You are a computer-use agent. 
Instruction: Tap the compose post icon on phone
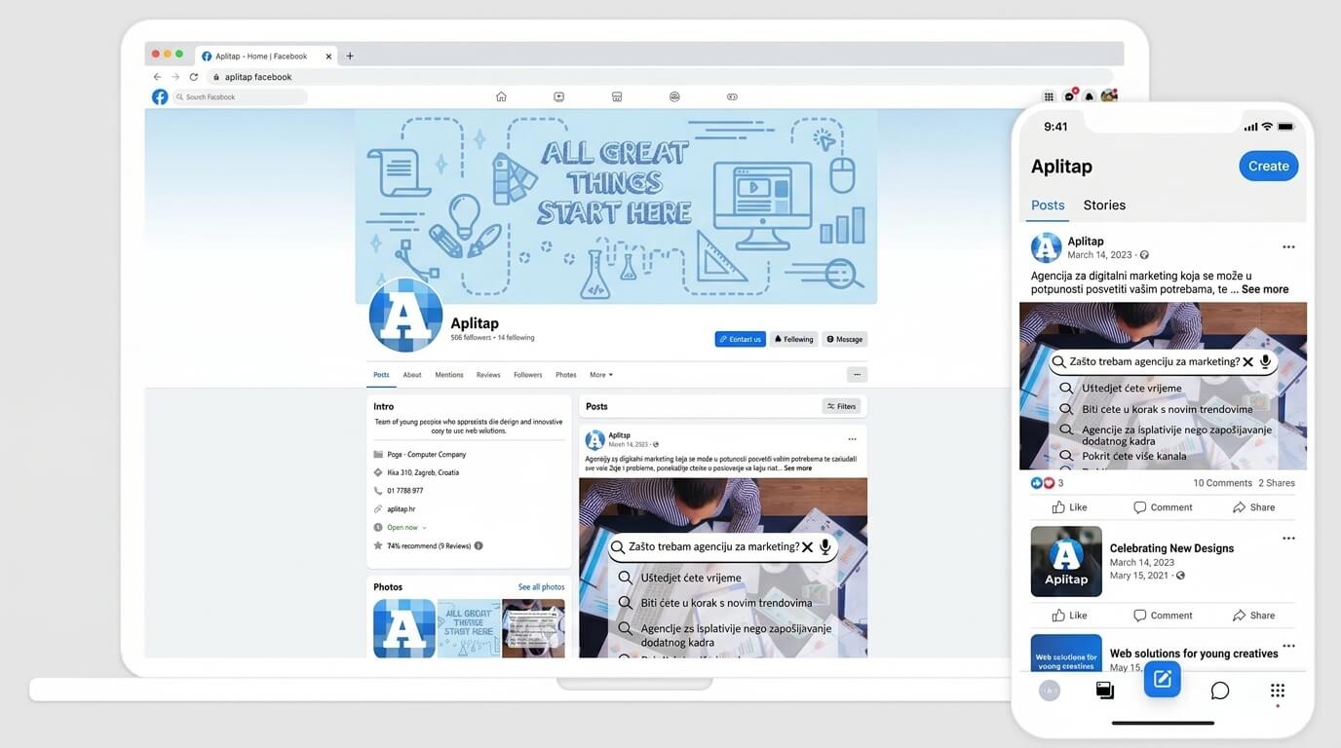point(1163,679)
